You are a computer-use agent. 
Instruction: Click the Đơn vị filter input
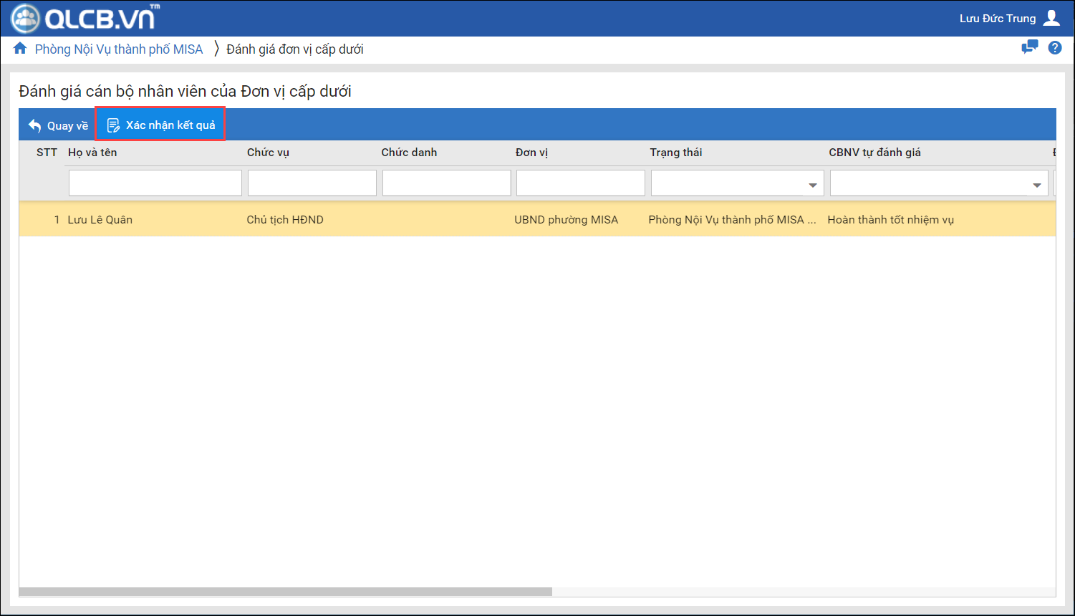click(x=580, y=183)
